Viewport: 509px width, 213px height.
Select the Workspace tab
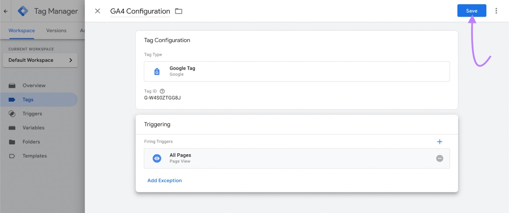22,31
